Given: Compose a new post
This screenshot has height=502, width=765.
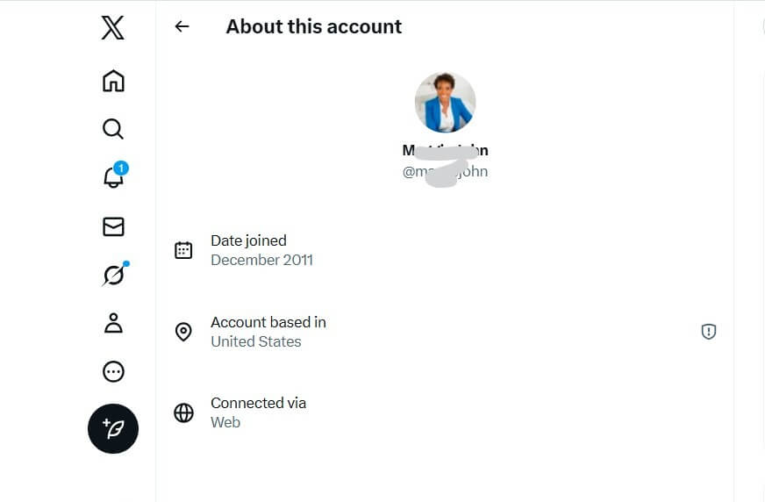Looking at the screenshot, I should 113,429.
